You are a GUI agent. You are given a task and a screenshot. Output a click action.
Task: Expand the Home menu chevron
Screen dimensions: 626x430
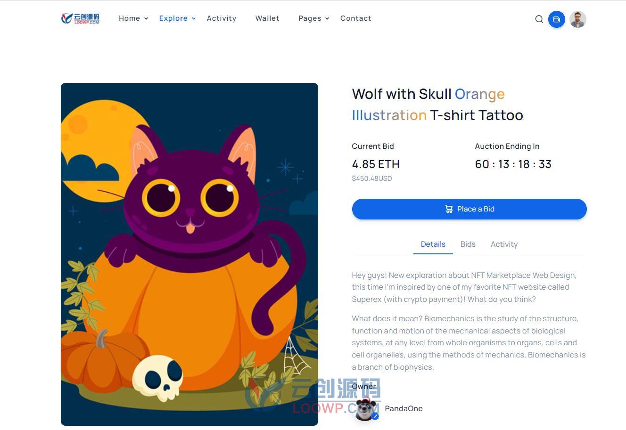pos(146,19)
